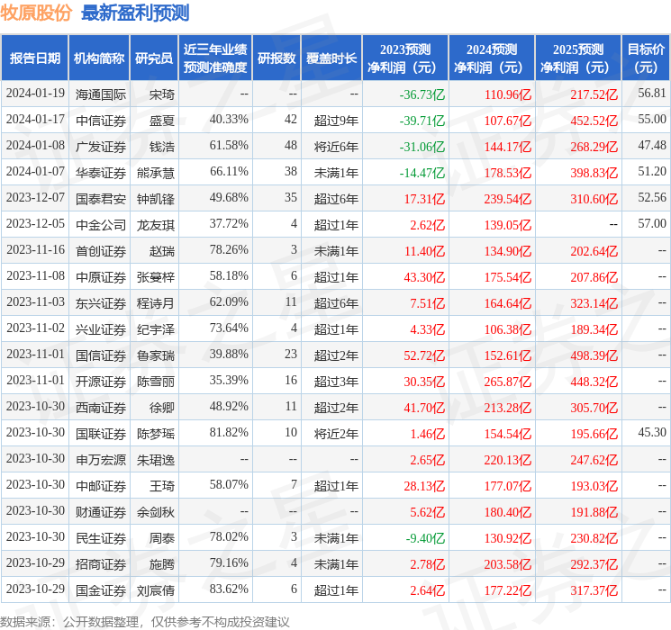Select the 民生证券 institution cell
This screenshot has height=630, width=671.
click(x=101, y=538)
